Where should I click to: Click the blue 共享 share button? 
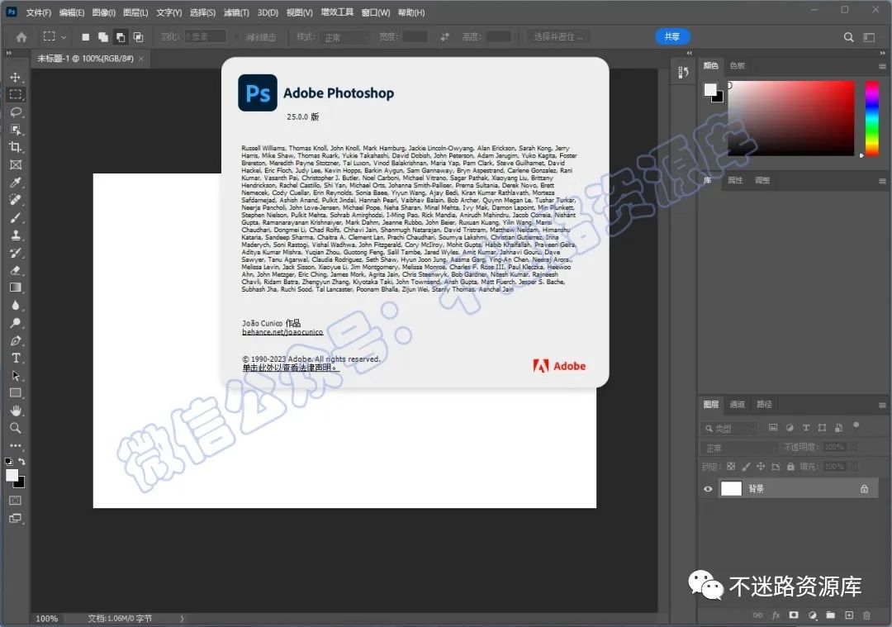pos(672,37)
